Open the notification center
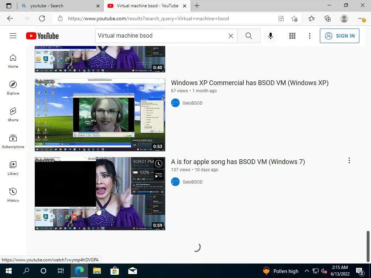371x278 pixels. [x=360, y=271]
